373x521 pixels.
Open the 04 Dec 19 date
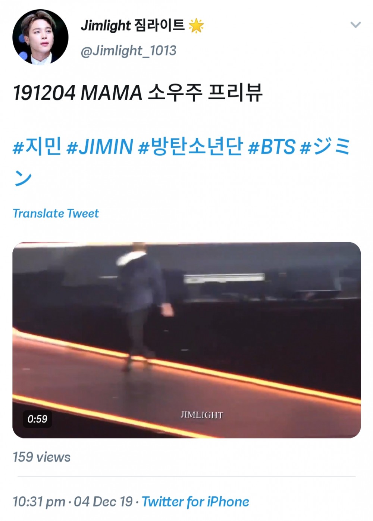point(103,501)
